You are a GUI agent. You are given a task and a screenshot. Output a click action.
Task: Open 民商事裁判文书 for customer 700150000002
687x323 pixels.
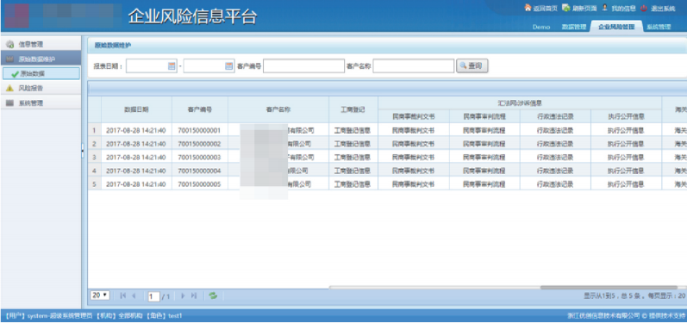coord(413,144)
